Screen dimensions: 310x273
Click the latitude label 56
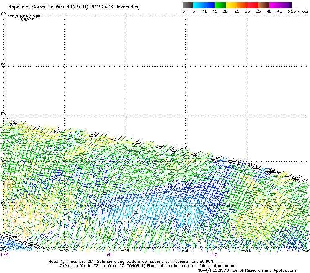(x=3, y=114)
